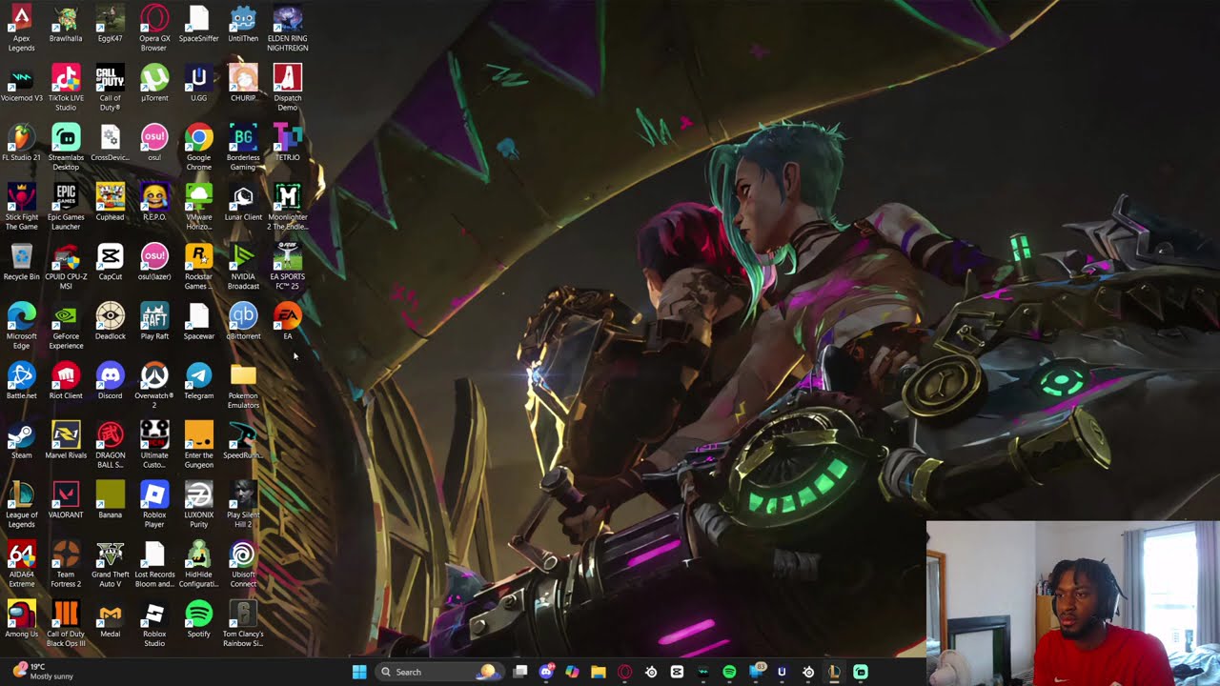Select the Pokemon Emulators folder
The image size is (1220, 686).
(243, 385)
